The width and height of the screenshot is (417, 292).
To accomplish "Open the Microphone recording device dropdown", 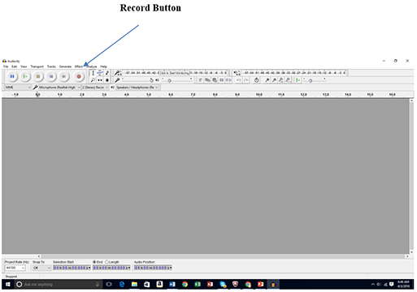I will 59,88.
